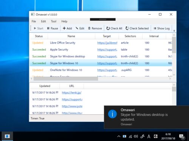Click the Updated column header in lower pane
Screen dimensions: 189x141
pos(45,86)
